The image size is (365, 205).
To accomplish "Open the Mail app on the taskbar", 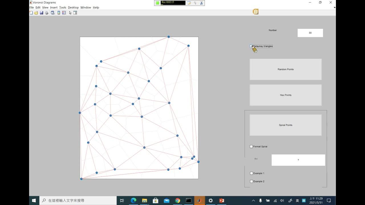I will [x=167, y=200].
